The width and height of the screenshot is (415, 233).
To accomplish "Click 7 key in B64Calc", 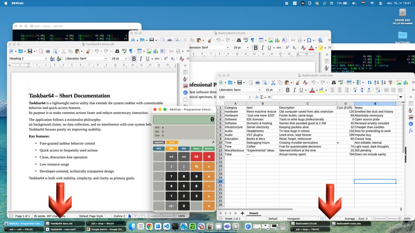I will coord(171,176).
